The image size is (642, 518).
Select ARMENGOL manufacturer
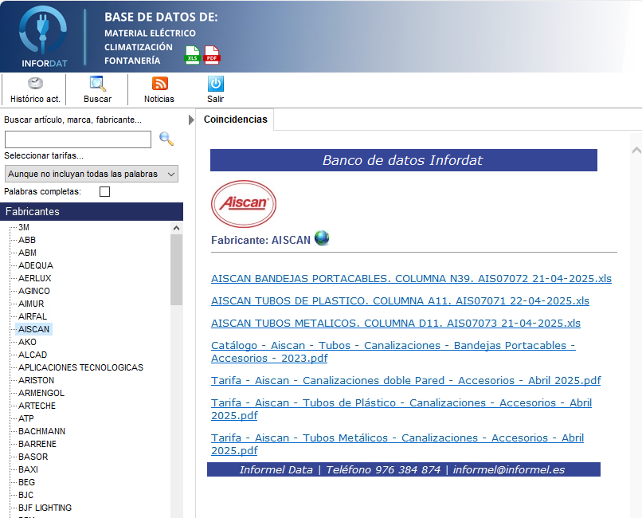point(41,393)
